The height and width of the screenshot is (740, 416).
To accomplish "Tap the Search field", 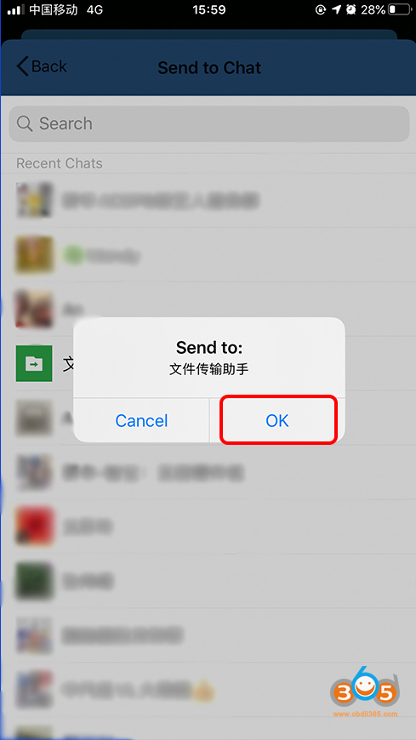I will tap(209, 123).
